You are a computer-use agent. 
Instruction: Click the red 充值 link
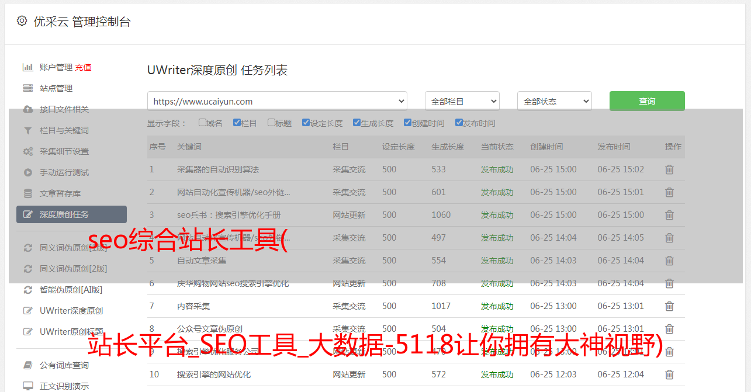[83, 67]
